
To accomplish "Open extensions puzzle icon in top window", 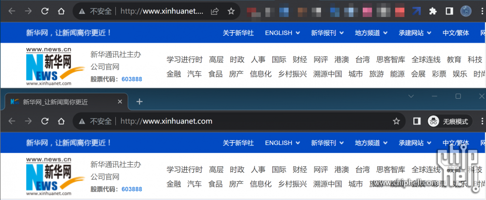I will (x=433, y=11).
